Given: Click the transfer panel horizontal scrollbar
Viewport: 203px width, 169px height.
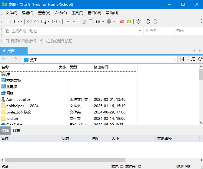Looking at the screenshot, I should pos(65,160).
